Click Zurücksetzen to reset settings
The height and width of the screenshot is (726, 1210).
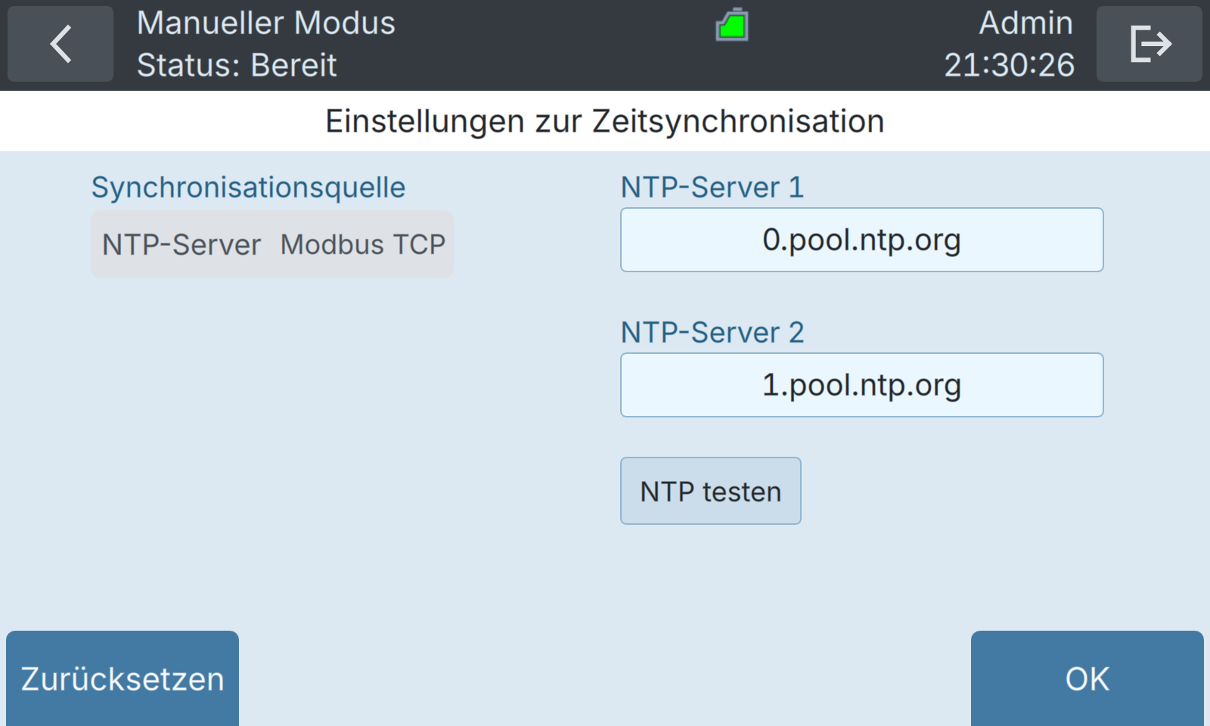click(x=123, y=678)
